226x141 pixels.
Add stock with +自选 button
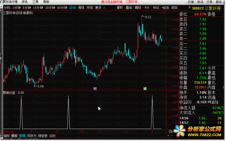[x=165, y=8]
